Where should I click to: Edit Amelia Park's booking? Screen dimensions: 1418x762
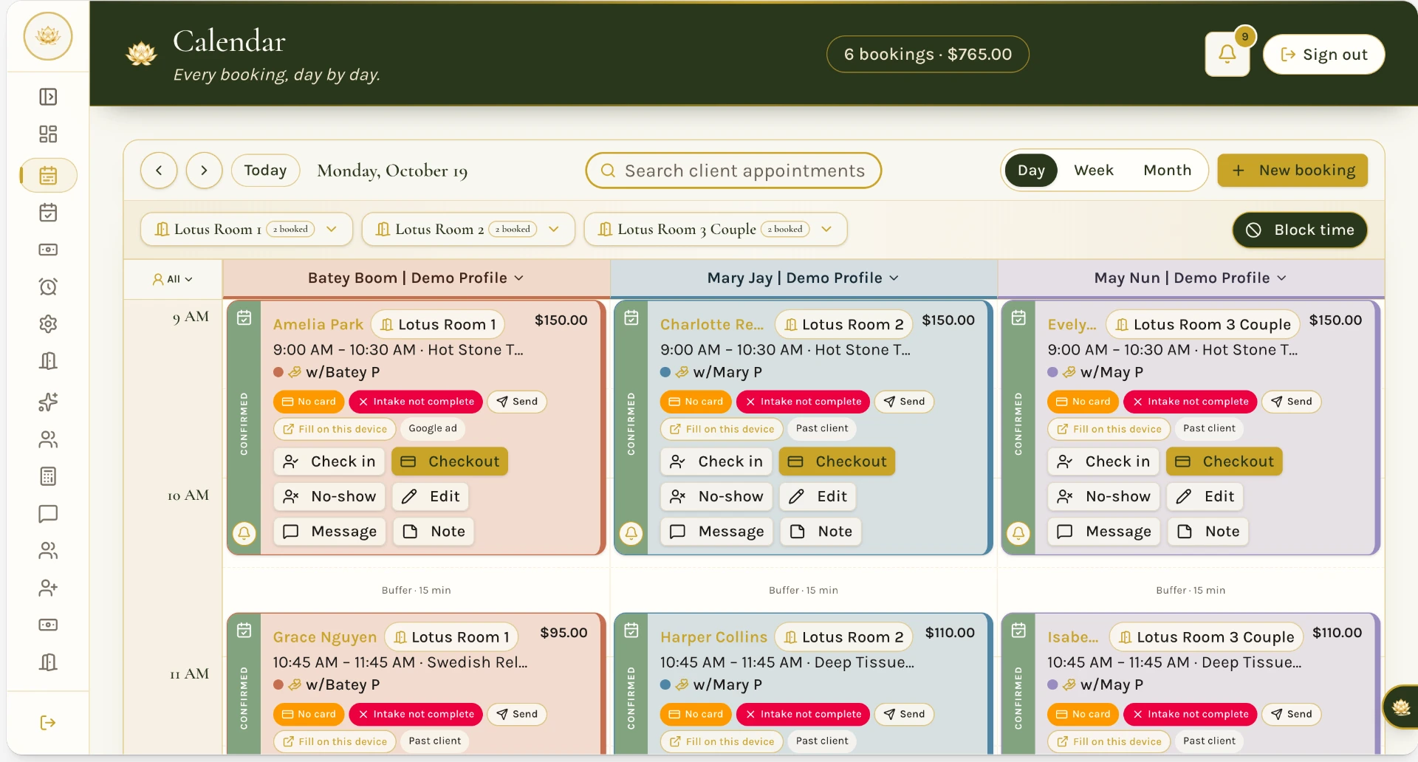[431, 496]
